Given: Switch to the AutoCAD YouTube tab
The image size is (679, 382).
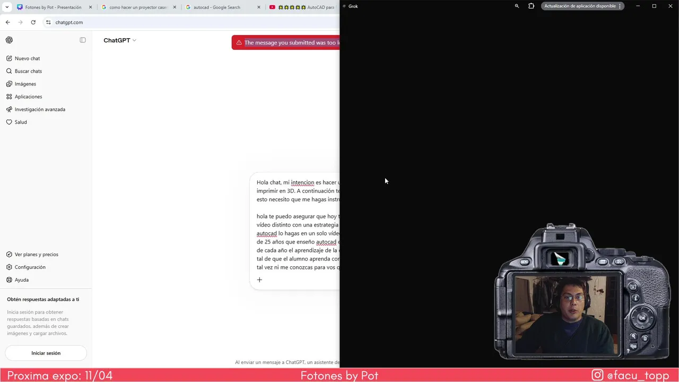Looking at the screenshot, I should (x=303, y=7).
